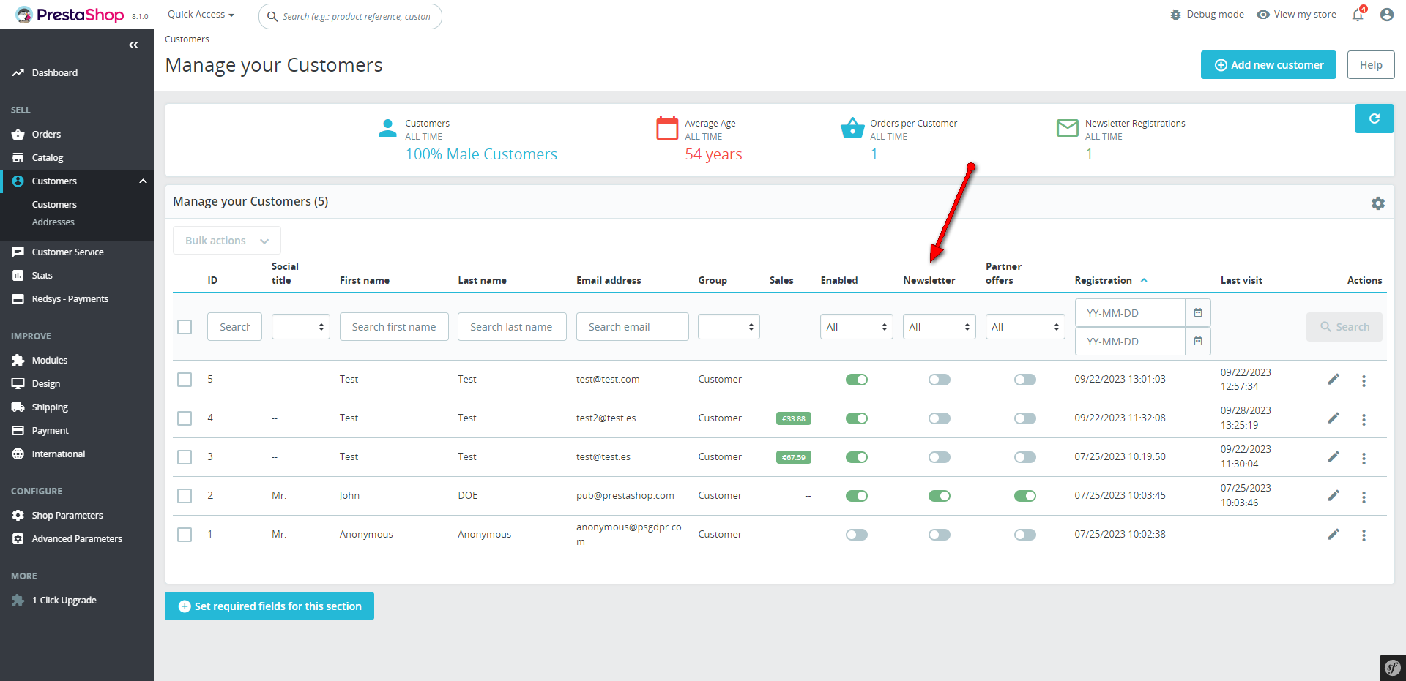Viewport: 1406px width, 681px height.
Task: Disable the Enabled toggle for test@test.com
Action: [856, 380]
